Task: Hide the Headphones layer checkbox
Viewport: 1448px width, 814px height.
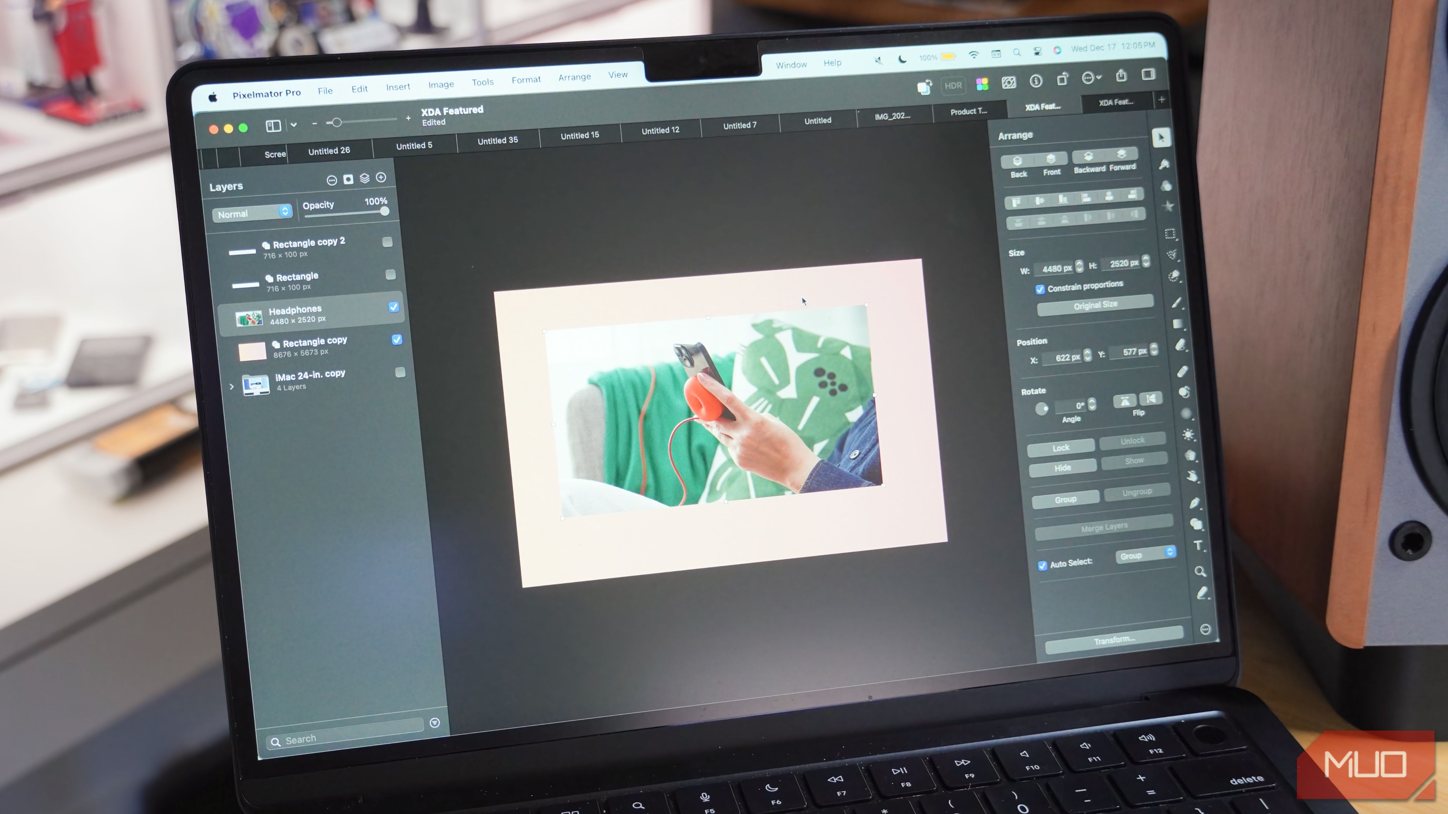Action: [x=393, y=307]
